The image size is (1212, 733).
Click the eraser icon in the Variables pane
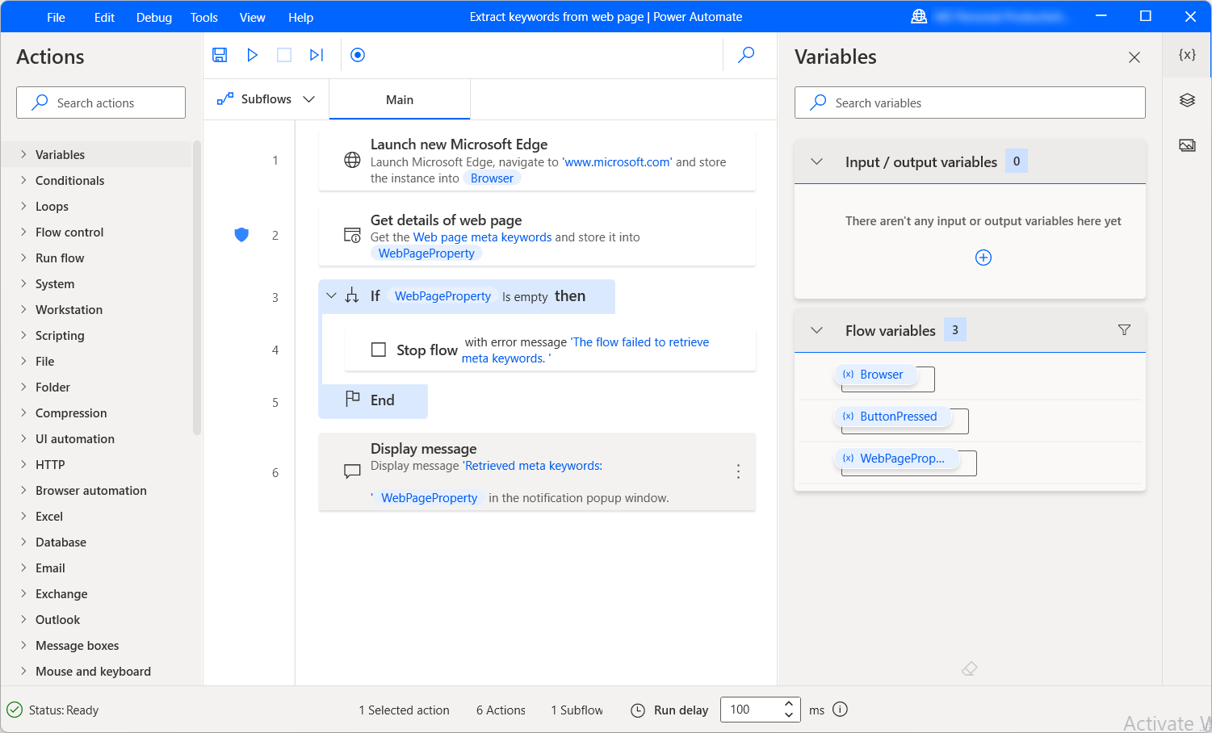click(x=970, y=668)
